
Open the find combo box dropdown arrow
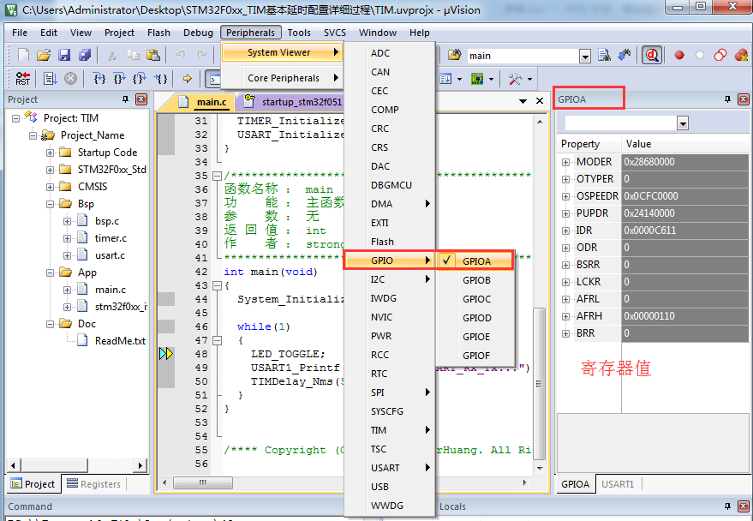(x=585, y=57)
